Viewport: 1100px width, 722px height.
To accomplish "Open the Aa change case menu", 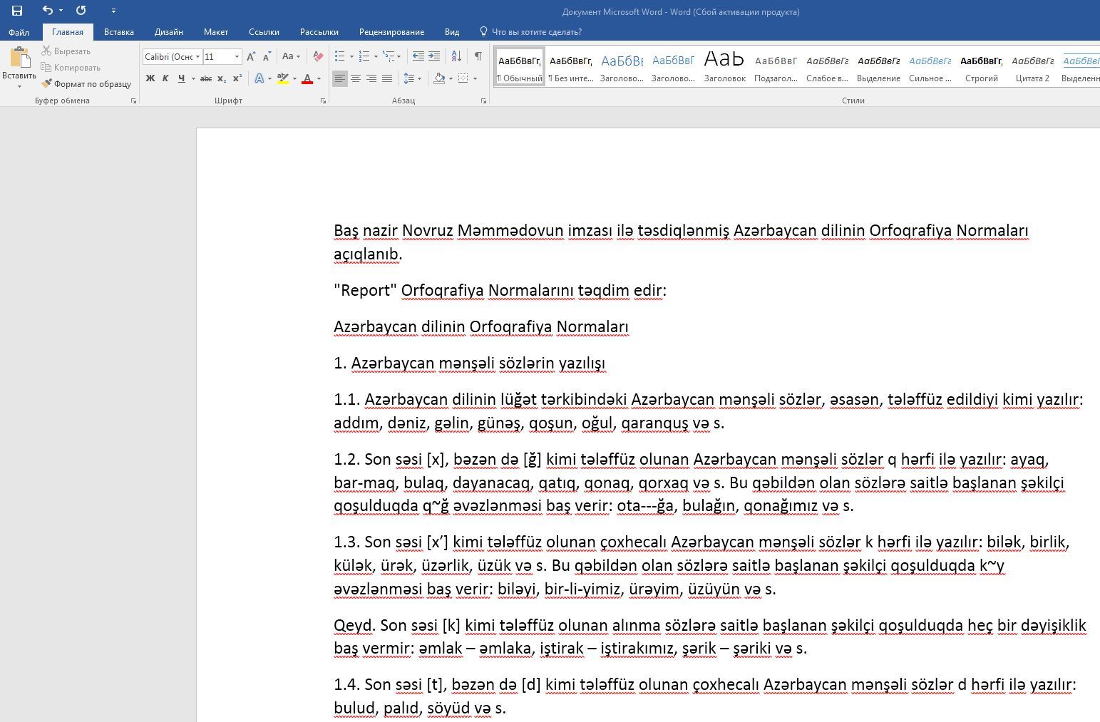I will (291, 56).
